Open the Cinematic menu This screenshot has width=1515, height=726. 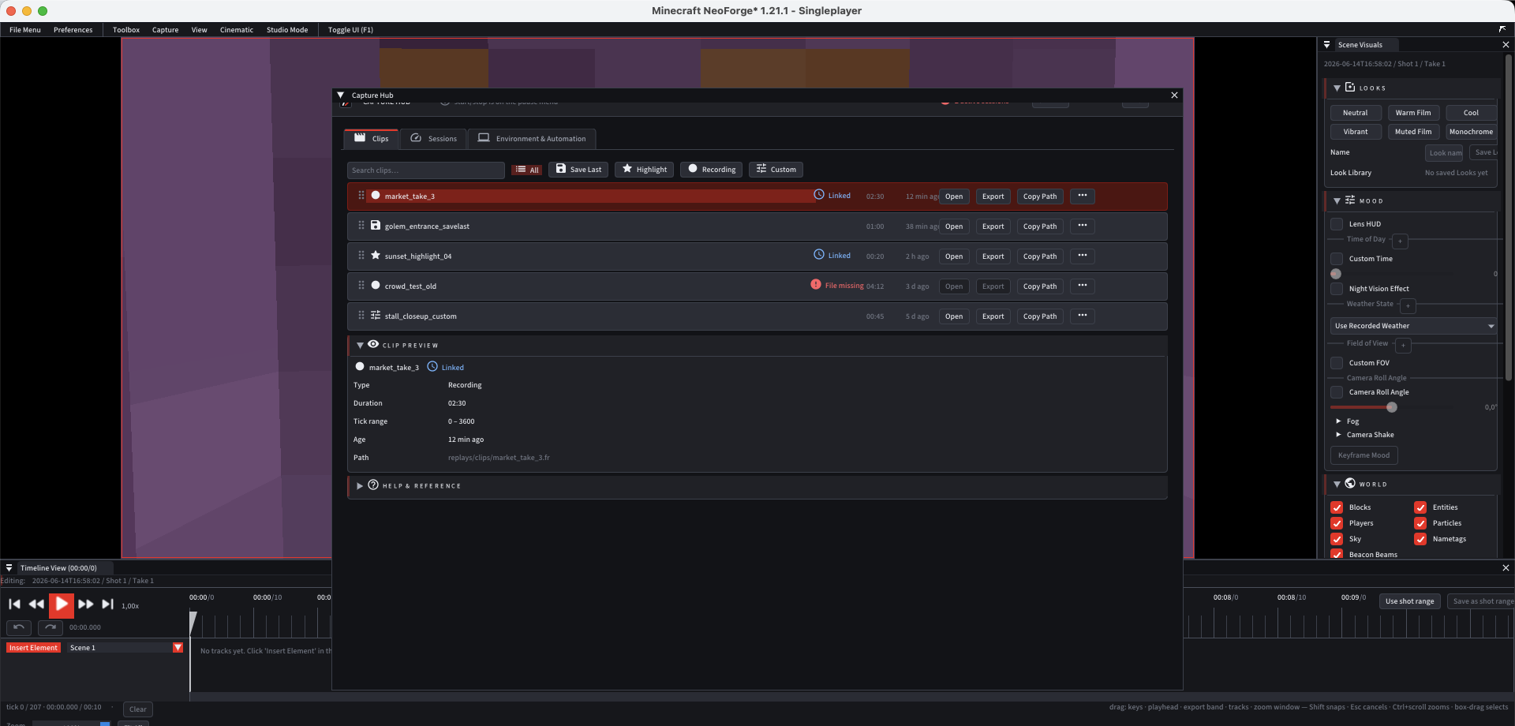tap(237, 30)
